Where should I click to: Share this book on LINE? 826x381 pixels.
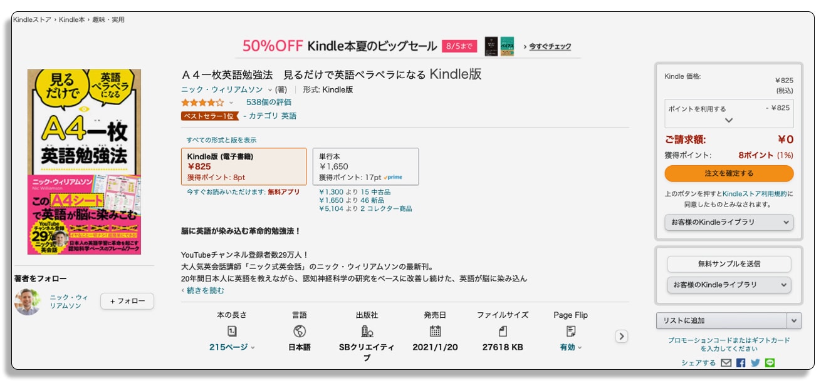pos(770,363)
